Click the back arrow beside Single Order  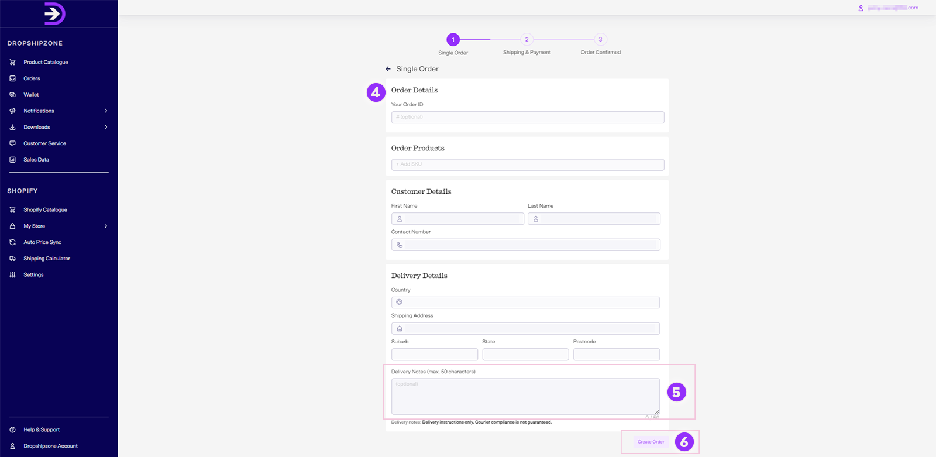point(388,69)
